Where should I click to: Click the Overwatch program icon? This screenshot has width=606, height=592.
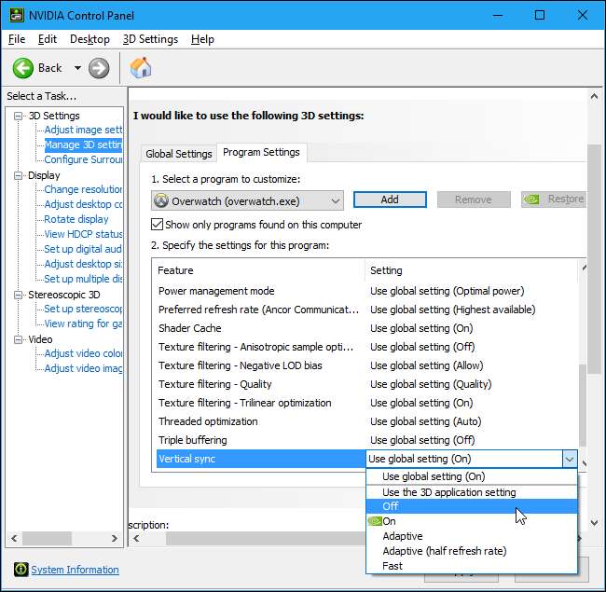(x=160, y=200)
